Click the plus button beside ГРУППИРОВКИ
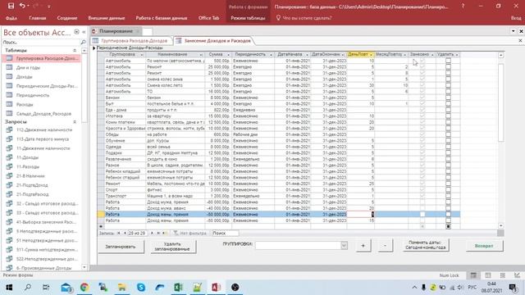 363,246
